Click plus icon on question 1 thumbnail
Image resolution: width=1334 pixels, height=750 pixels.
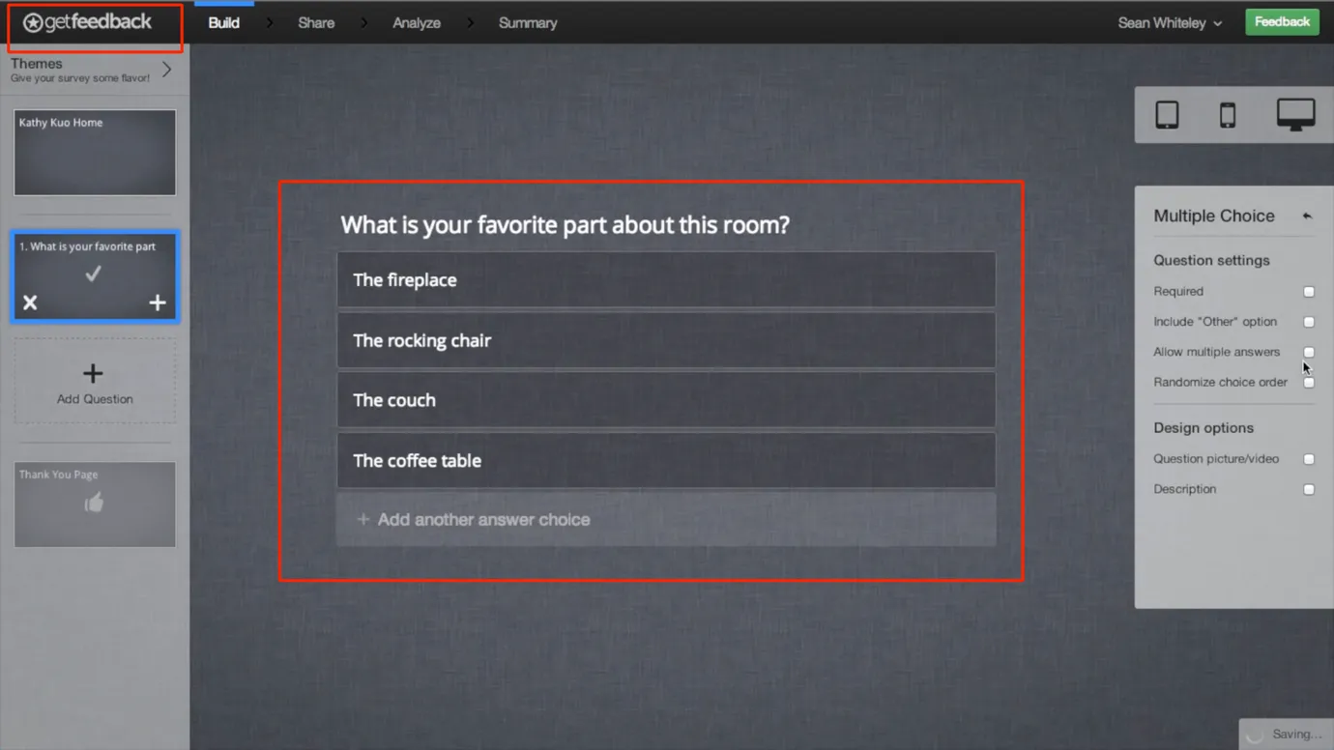158,303
